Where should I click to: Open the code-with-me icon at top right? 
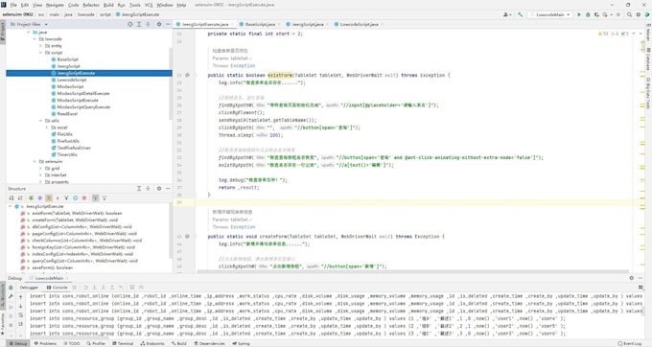(x=647, y=14)
